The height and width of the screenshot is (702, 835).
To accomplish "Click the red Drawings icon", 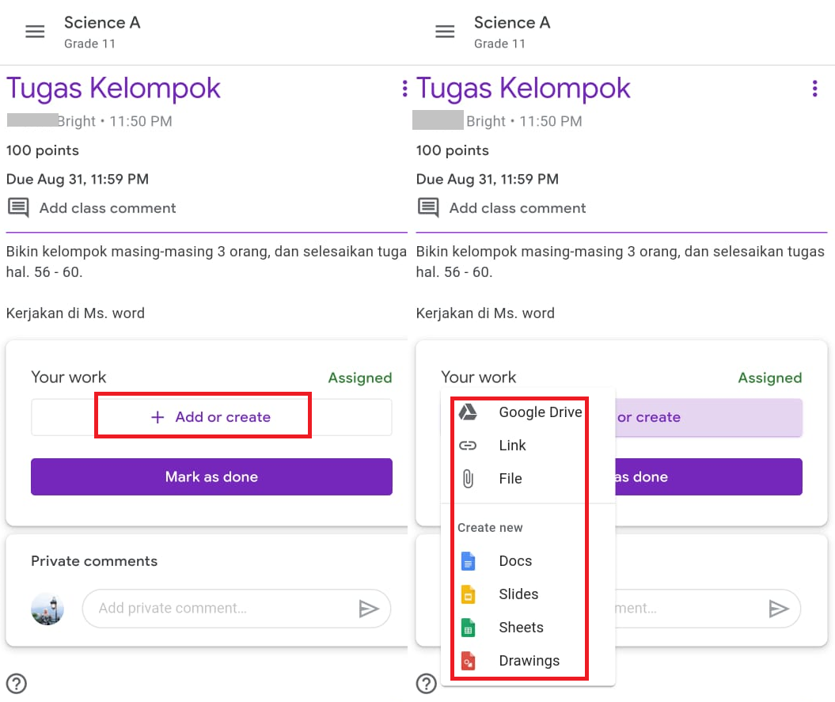I will tap(468, 661).
